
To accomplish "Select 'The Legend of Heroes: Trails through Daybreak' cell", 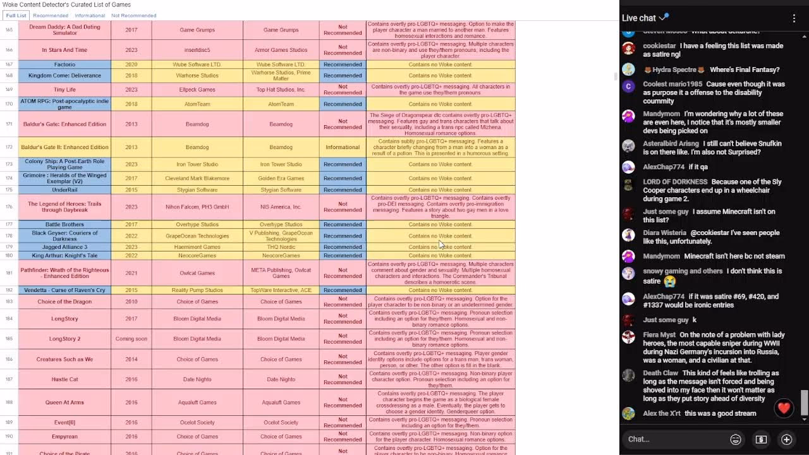I will tap(64, 207).
